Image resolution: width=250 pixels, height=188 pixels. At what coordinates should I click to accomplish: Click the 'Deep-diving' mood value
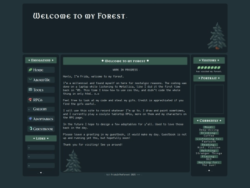pyautogui.click(x=209, y=130)
